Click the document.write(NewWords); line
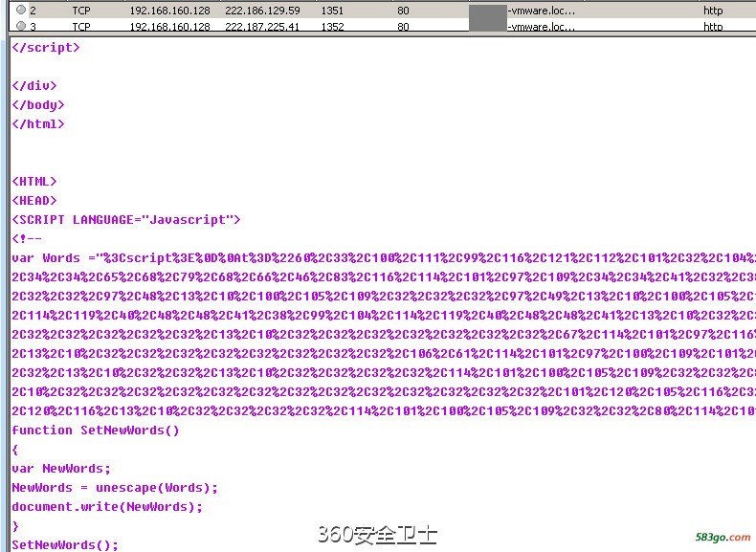The width and height of the screenshot is (756, 552). 107,507
